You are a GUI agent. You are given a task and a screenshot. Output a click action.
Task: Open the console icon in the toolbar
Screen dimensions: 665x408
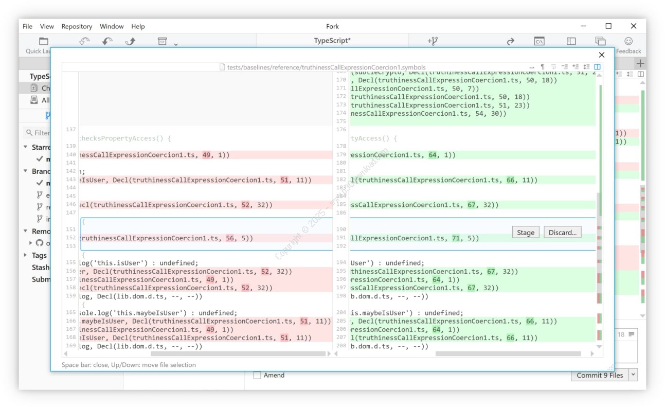pyautogui.click(x=539, y=41)
